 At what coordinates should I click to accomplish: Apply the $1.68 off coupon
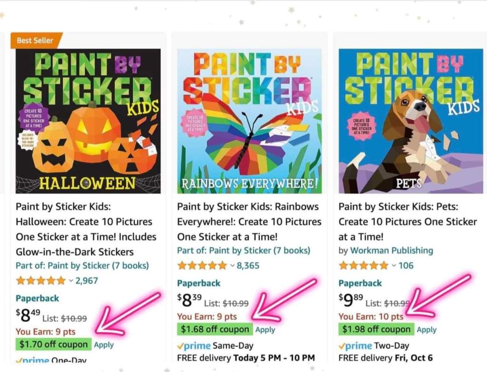pos(265,330)
